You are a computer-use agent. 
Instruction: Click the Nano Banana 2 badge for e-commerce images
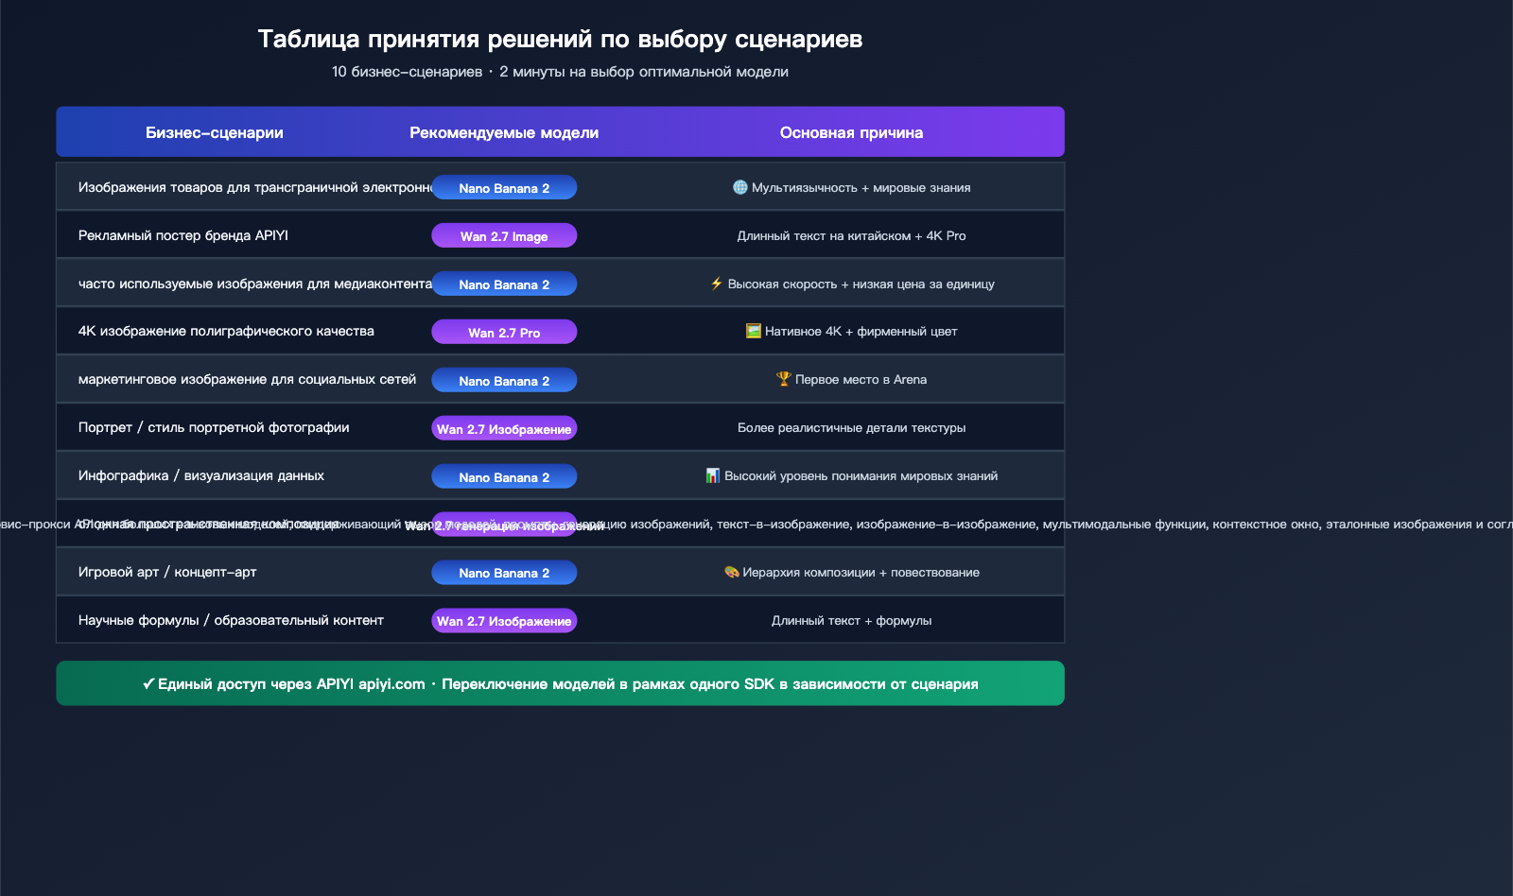point(504,187)
